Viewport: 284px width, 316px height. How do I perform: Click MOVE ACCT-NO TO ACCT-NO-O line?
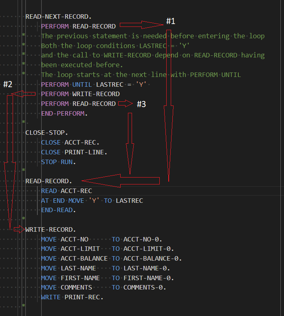coord(101,239)
